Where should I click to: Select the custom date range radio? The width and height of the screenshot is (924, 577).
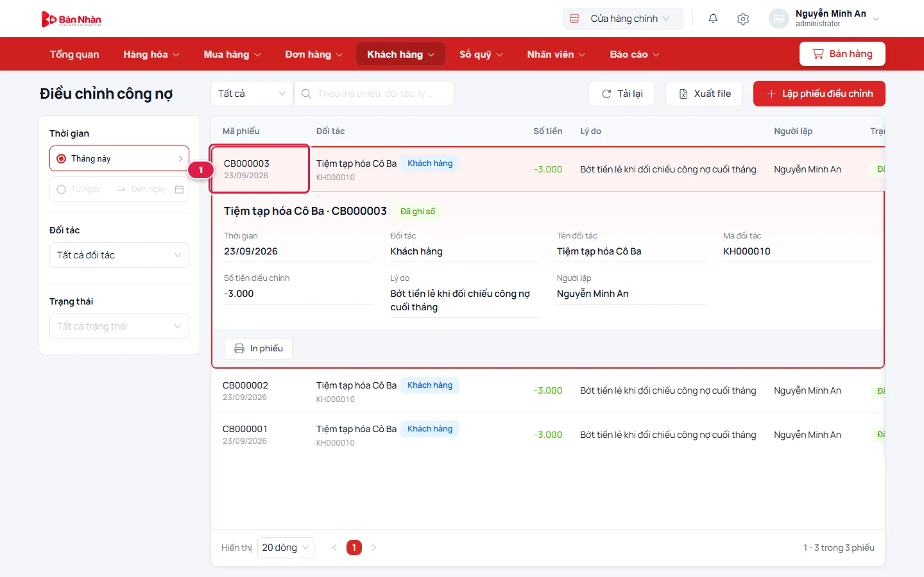pyautogui.click(x=62, y=189)
